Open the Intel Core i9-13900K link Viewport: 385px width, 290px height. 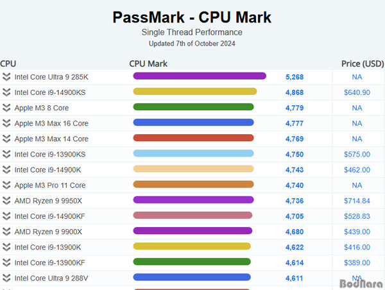(x=47, y=247)
